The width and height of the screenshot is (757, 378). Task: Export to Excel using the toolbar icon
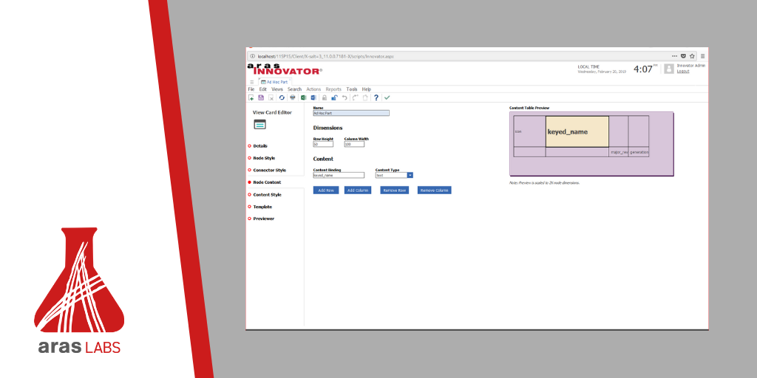click(x=303, y=97)
